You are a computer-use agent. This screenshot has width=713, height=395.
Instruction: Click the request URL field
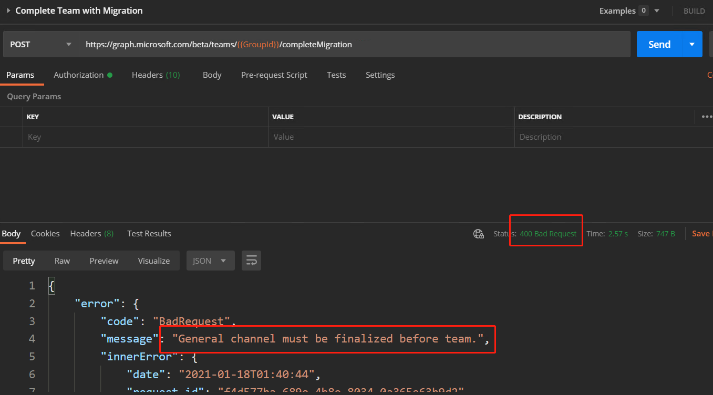(355, 44)
